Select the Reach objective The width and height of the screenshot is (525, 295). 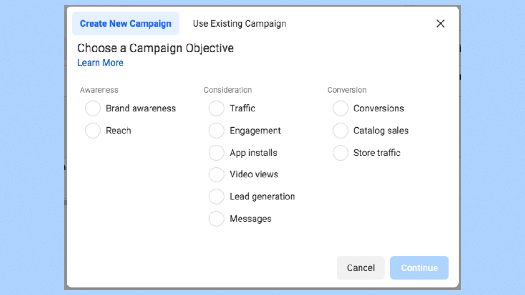click(93, 130)
